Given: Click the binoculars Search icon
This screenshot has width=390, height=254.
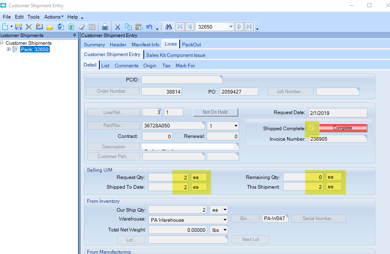Looking at the screenshot, I should tap(169, 27).
